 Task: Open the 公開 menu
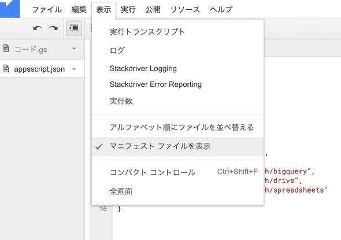[x=153, y=10]
